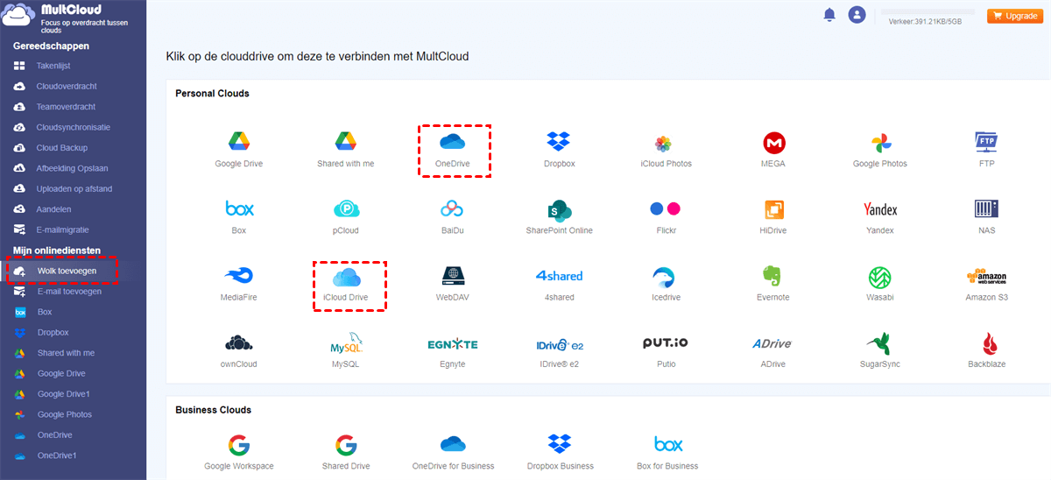Open the user account avatar
This screenshot has height=480, width=1051.
pos(857,15)
